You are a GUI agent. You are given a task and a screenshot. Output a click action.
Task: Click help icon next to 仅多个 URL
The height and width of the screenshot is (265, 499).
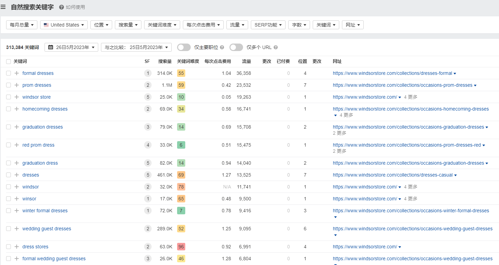276,48
